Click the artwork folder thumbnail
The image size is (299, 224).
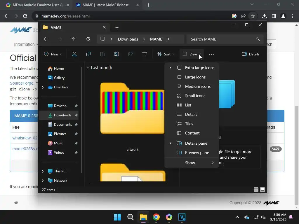tap(133, 108)
